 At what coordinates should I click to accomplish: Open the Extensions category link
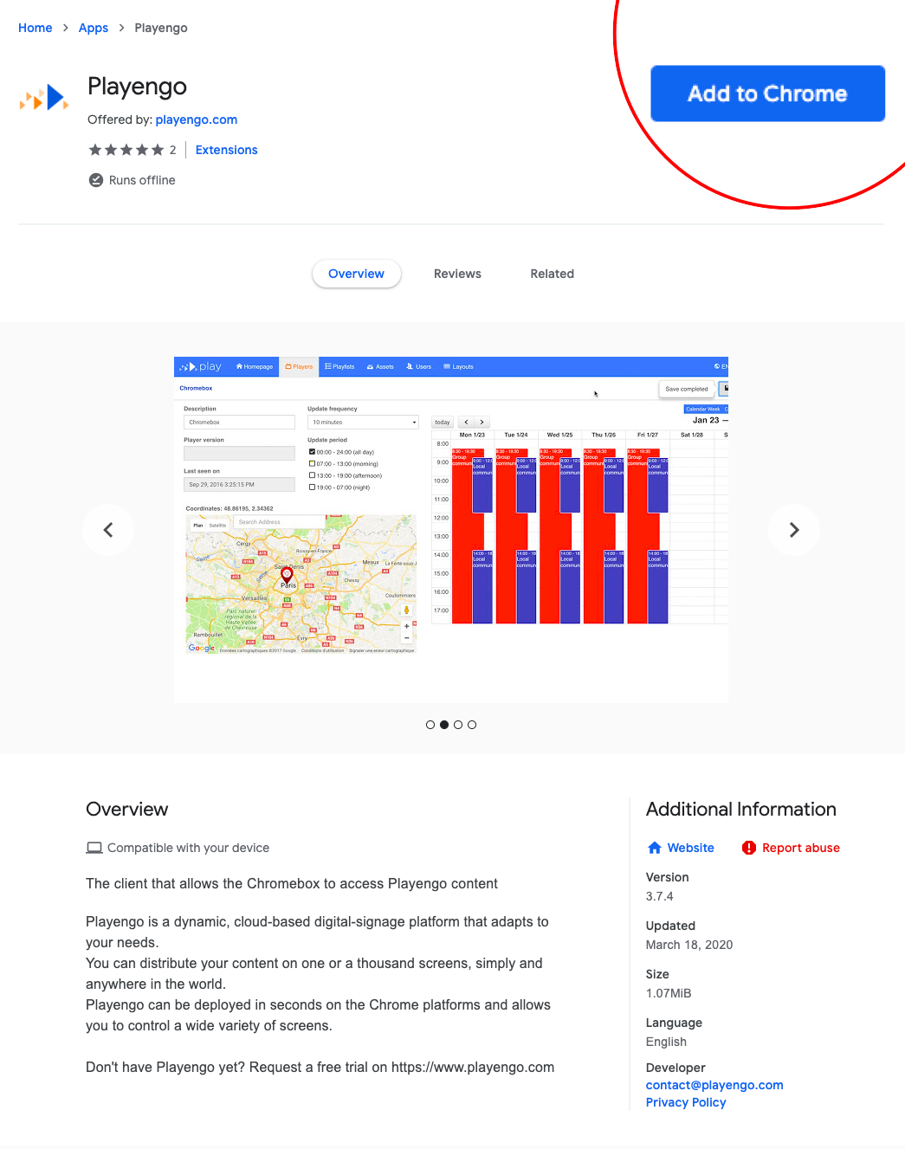(x=227, y=150)
